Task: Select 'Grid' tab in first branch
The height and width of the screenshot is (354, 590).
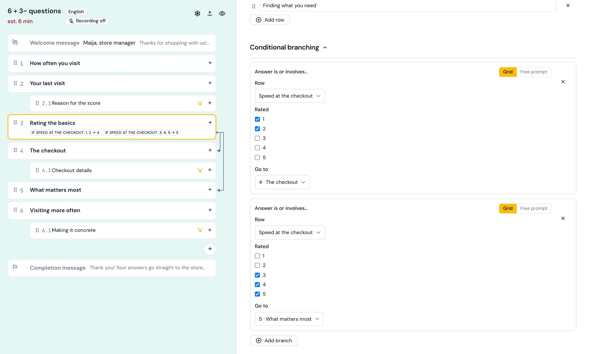Action: tap(508, 72)
